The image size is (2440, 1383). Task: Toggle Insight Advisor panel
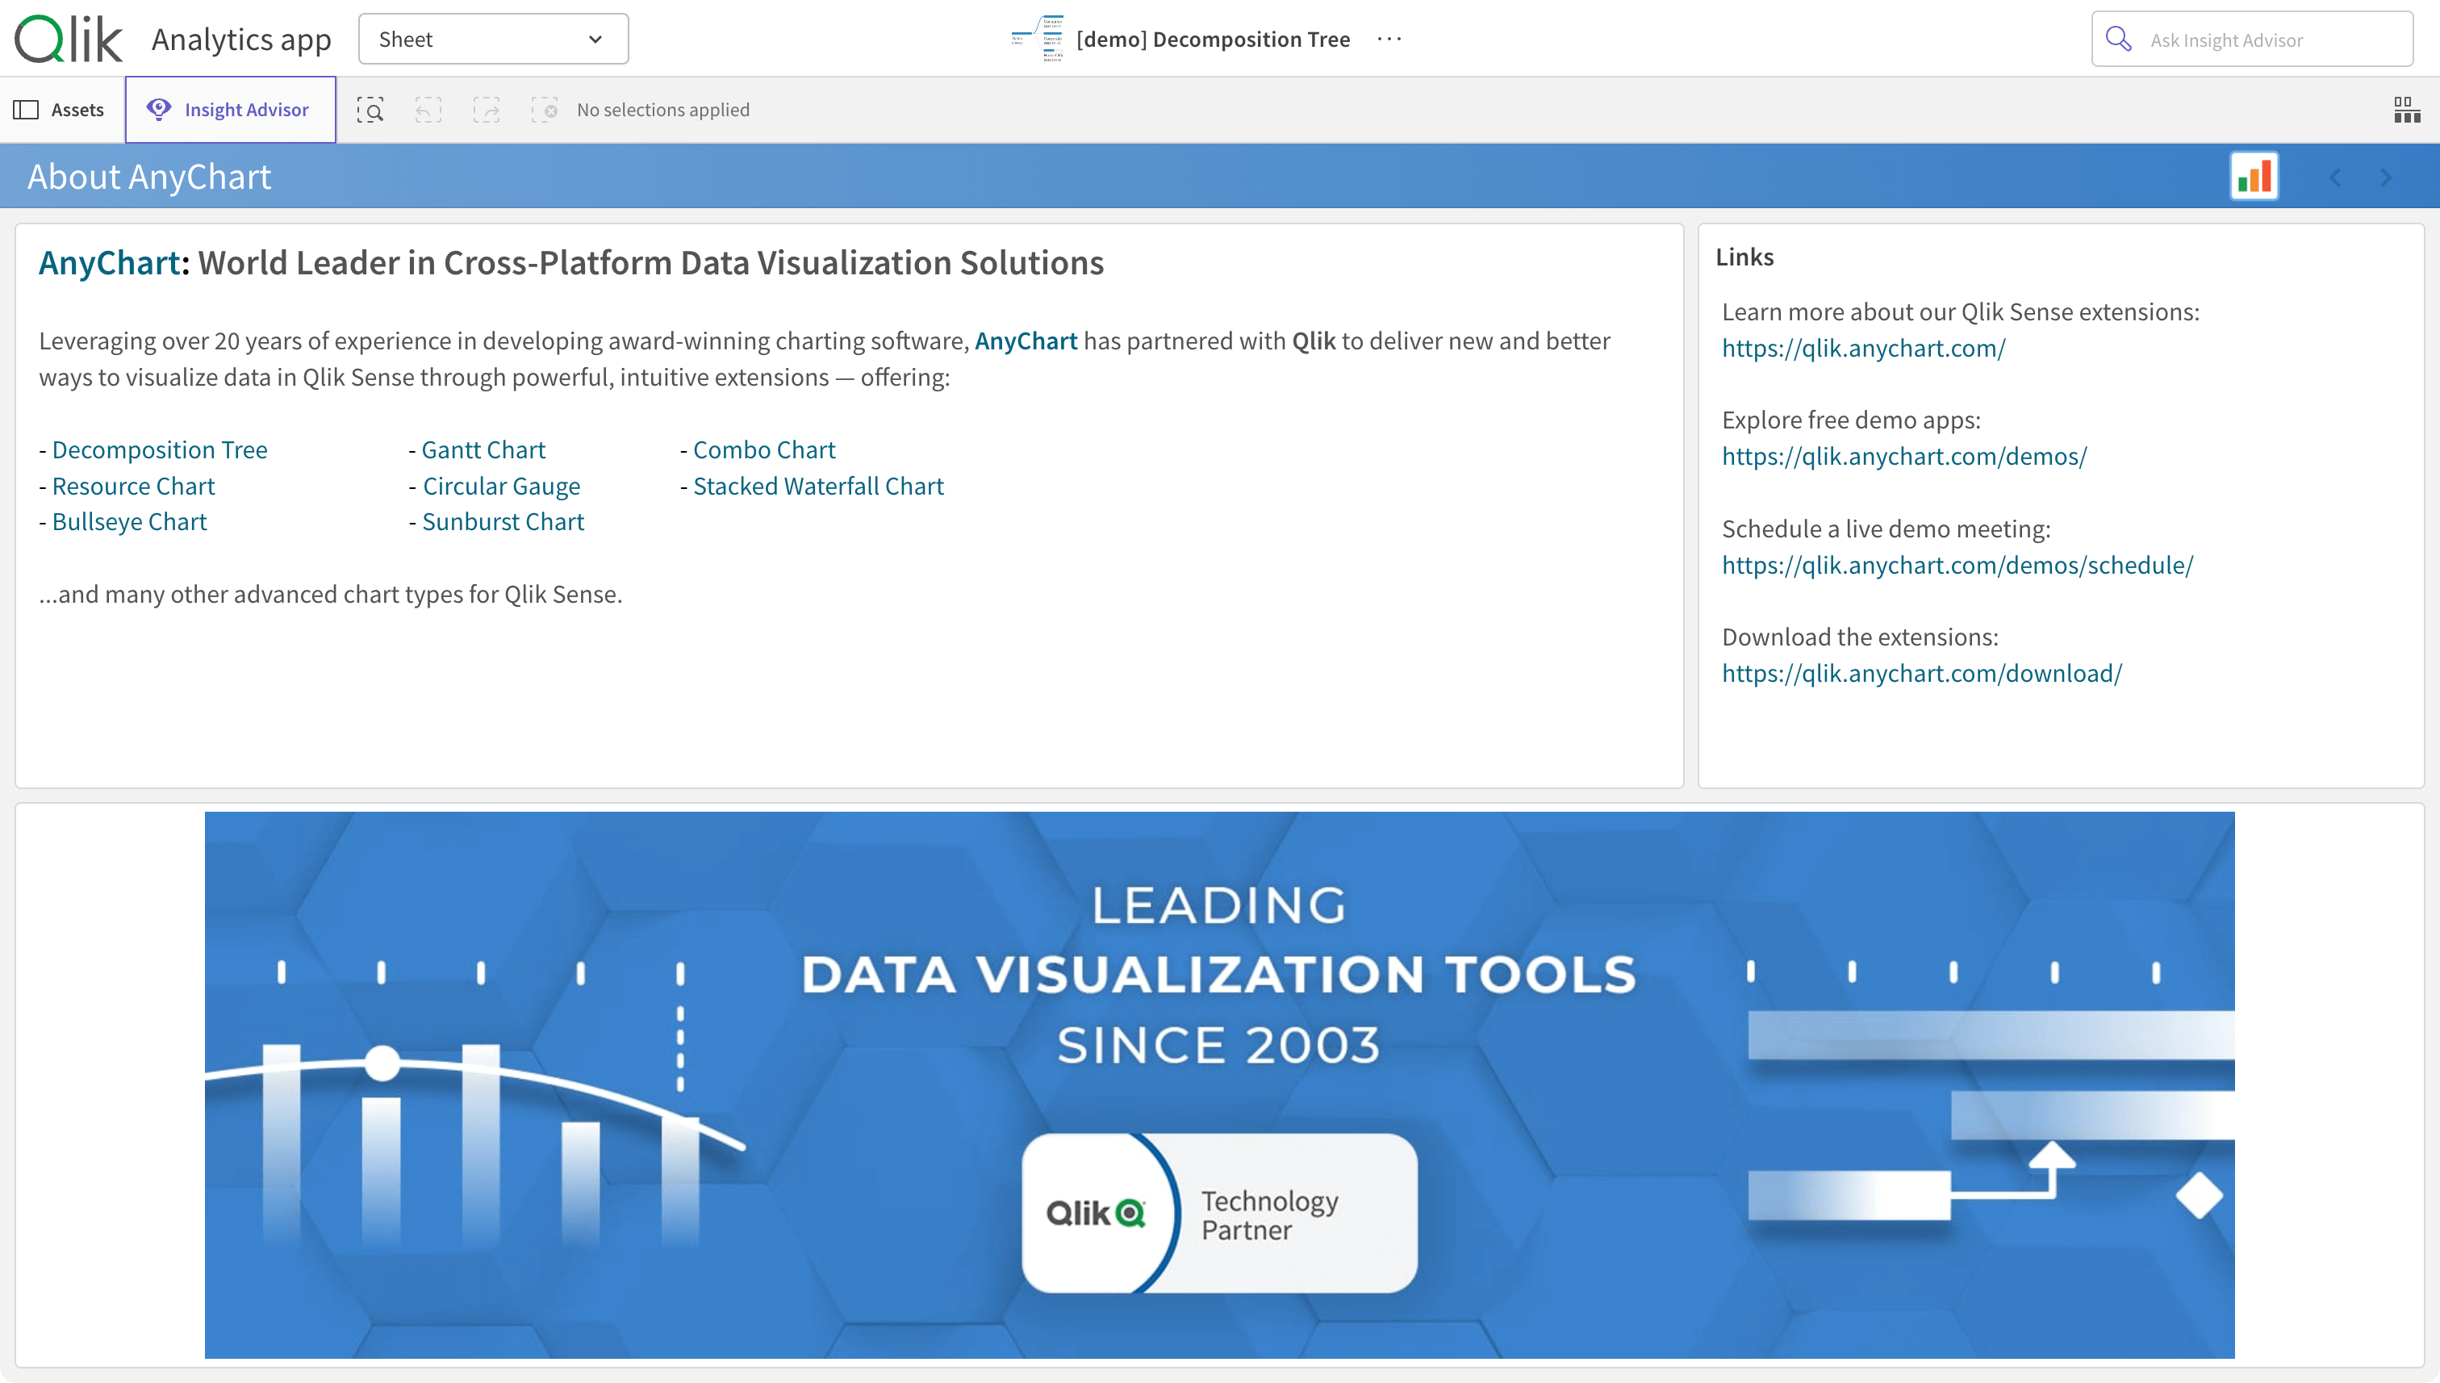[230, 111]
